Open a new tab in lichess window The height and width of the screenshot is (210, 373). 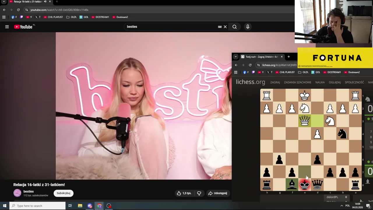click(x=288, y=57)
